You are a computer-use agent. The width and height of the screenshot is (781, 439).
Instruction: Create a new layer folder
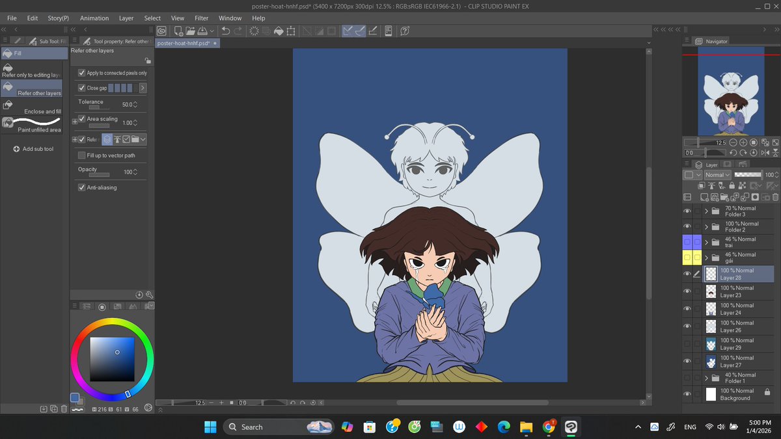pos(725,197)
